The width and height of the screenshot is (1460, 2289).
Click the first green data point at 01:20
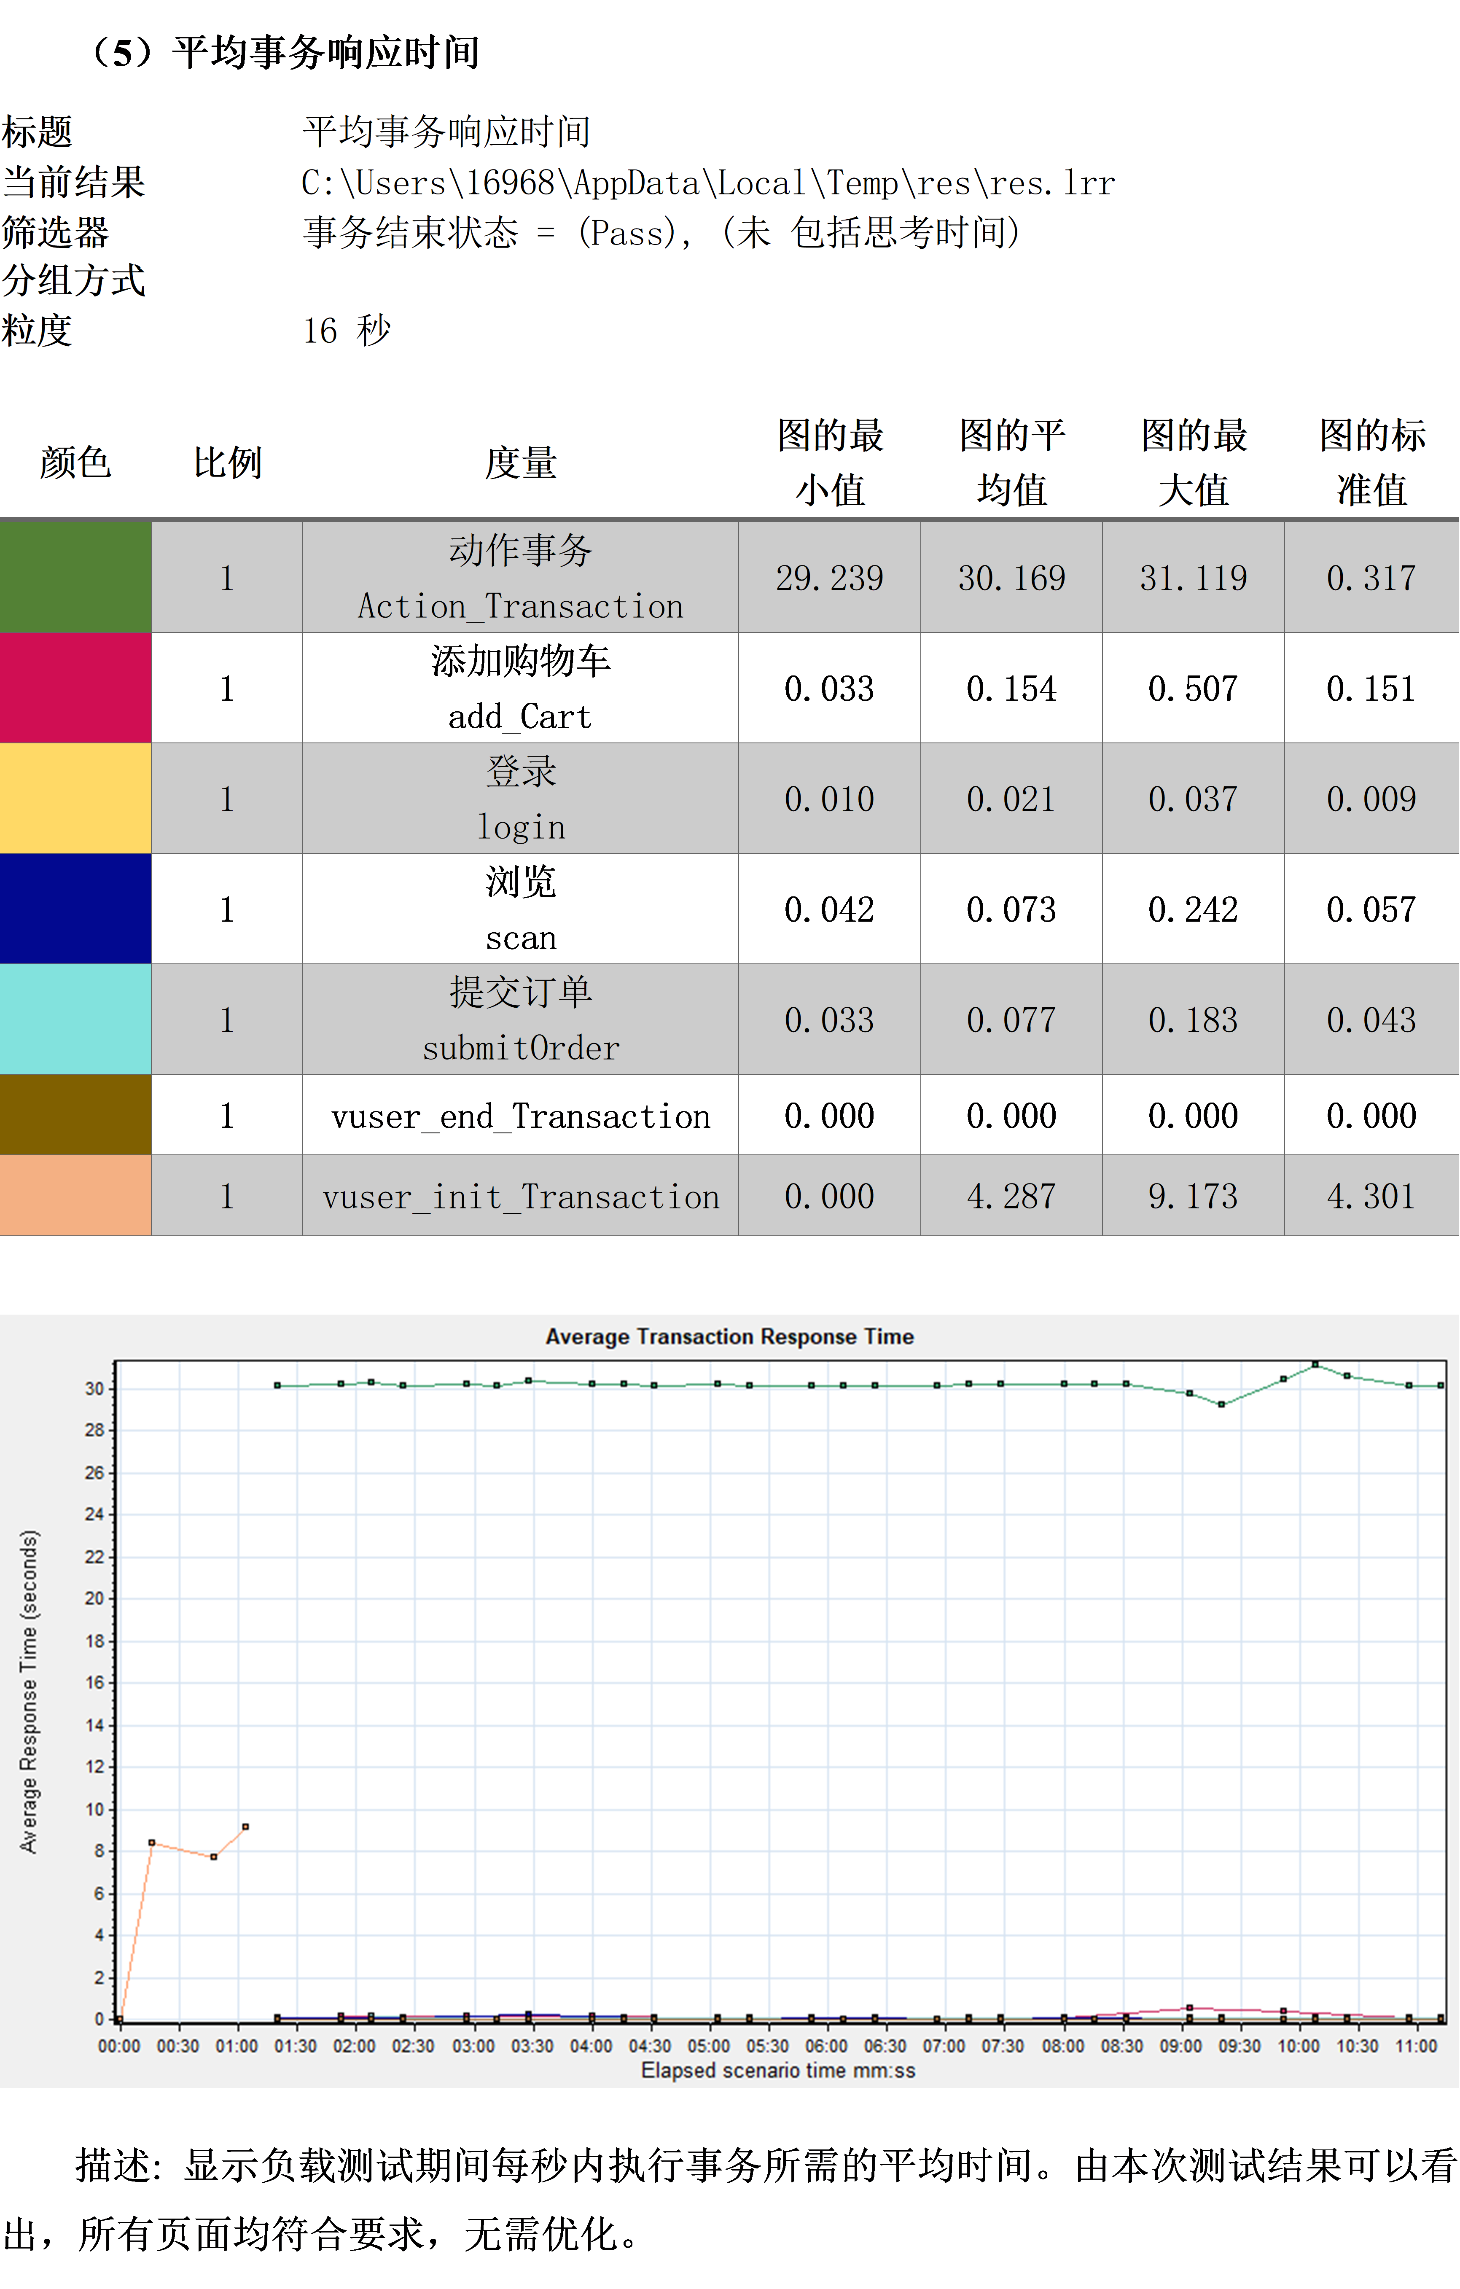277,1385
